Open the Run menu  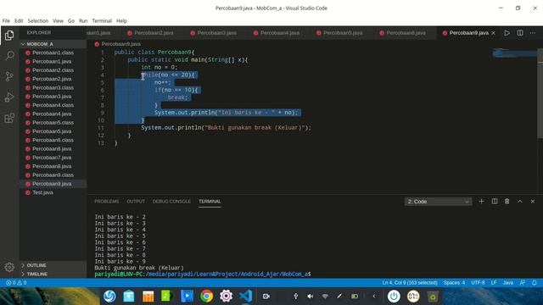[83, 20]
